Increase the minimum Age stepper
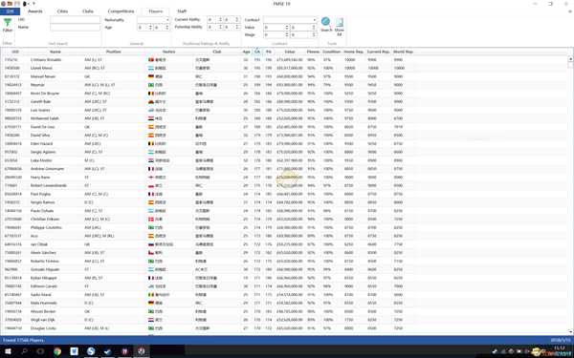 pyautogui.click(x=150, y=26)
